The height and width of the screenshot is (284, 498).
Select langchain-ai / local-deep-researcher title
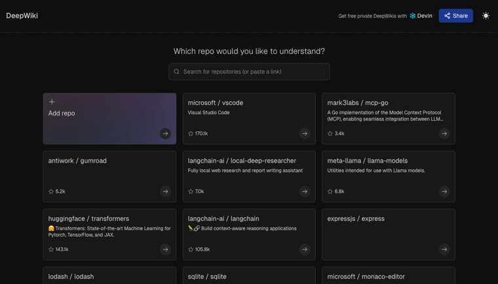pyautogui.click(x=242, y=161)
